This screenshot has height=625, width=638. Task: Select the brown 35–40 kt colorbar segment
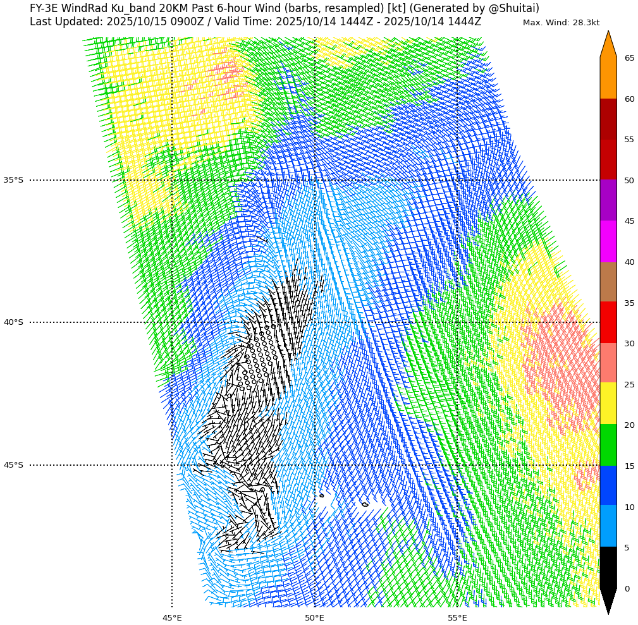[608, 282]
